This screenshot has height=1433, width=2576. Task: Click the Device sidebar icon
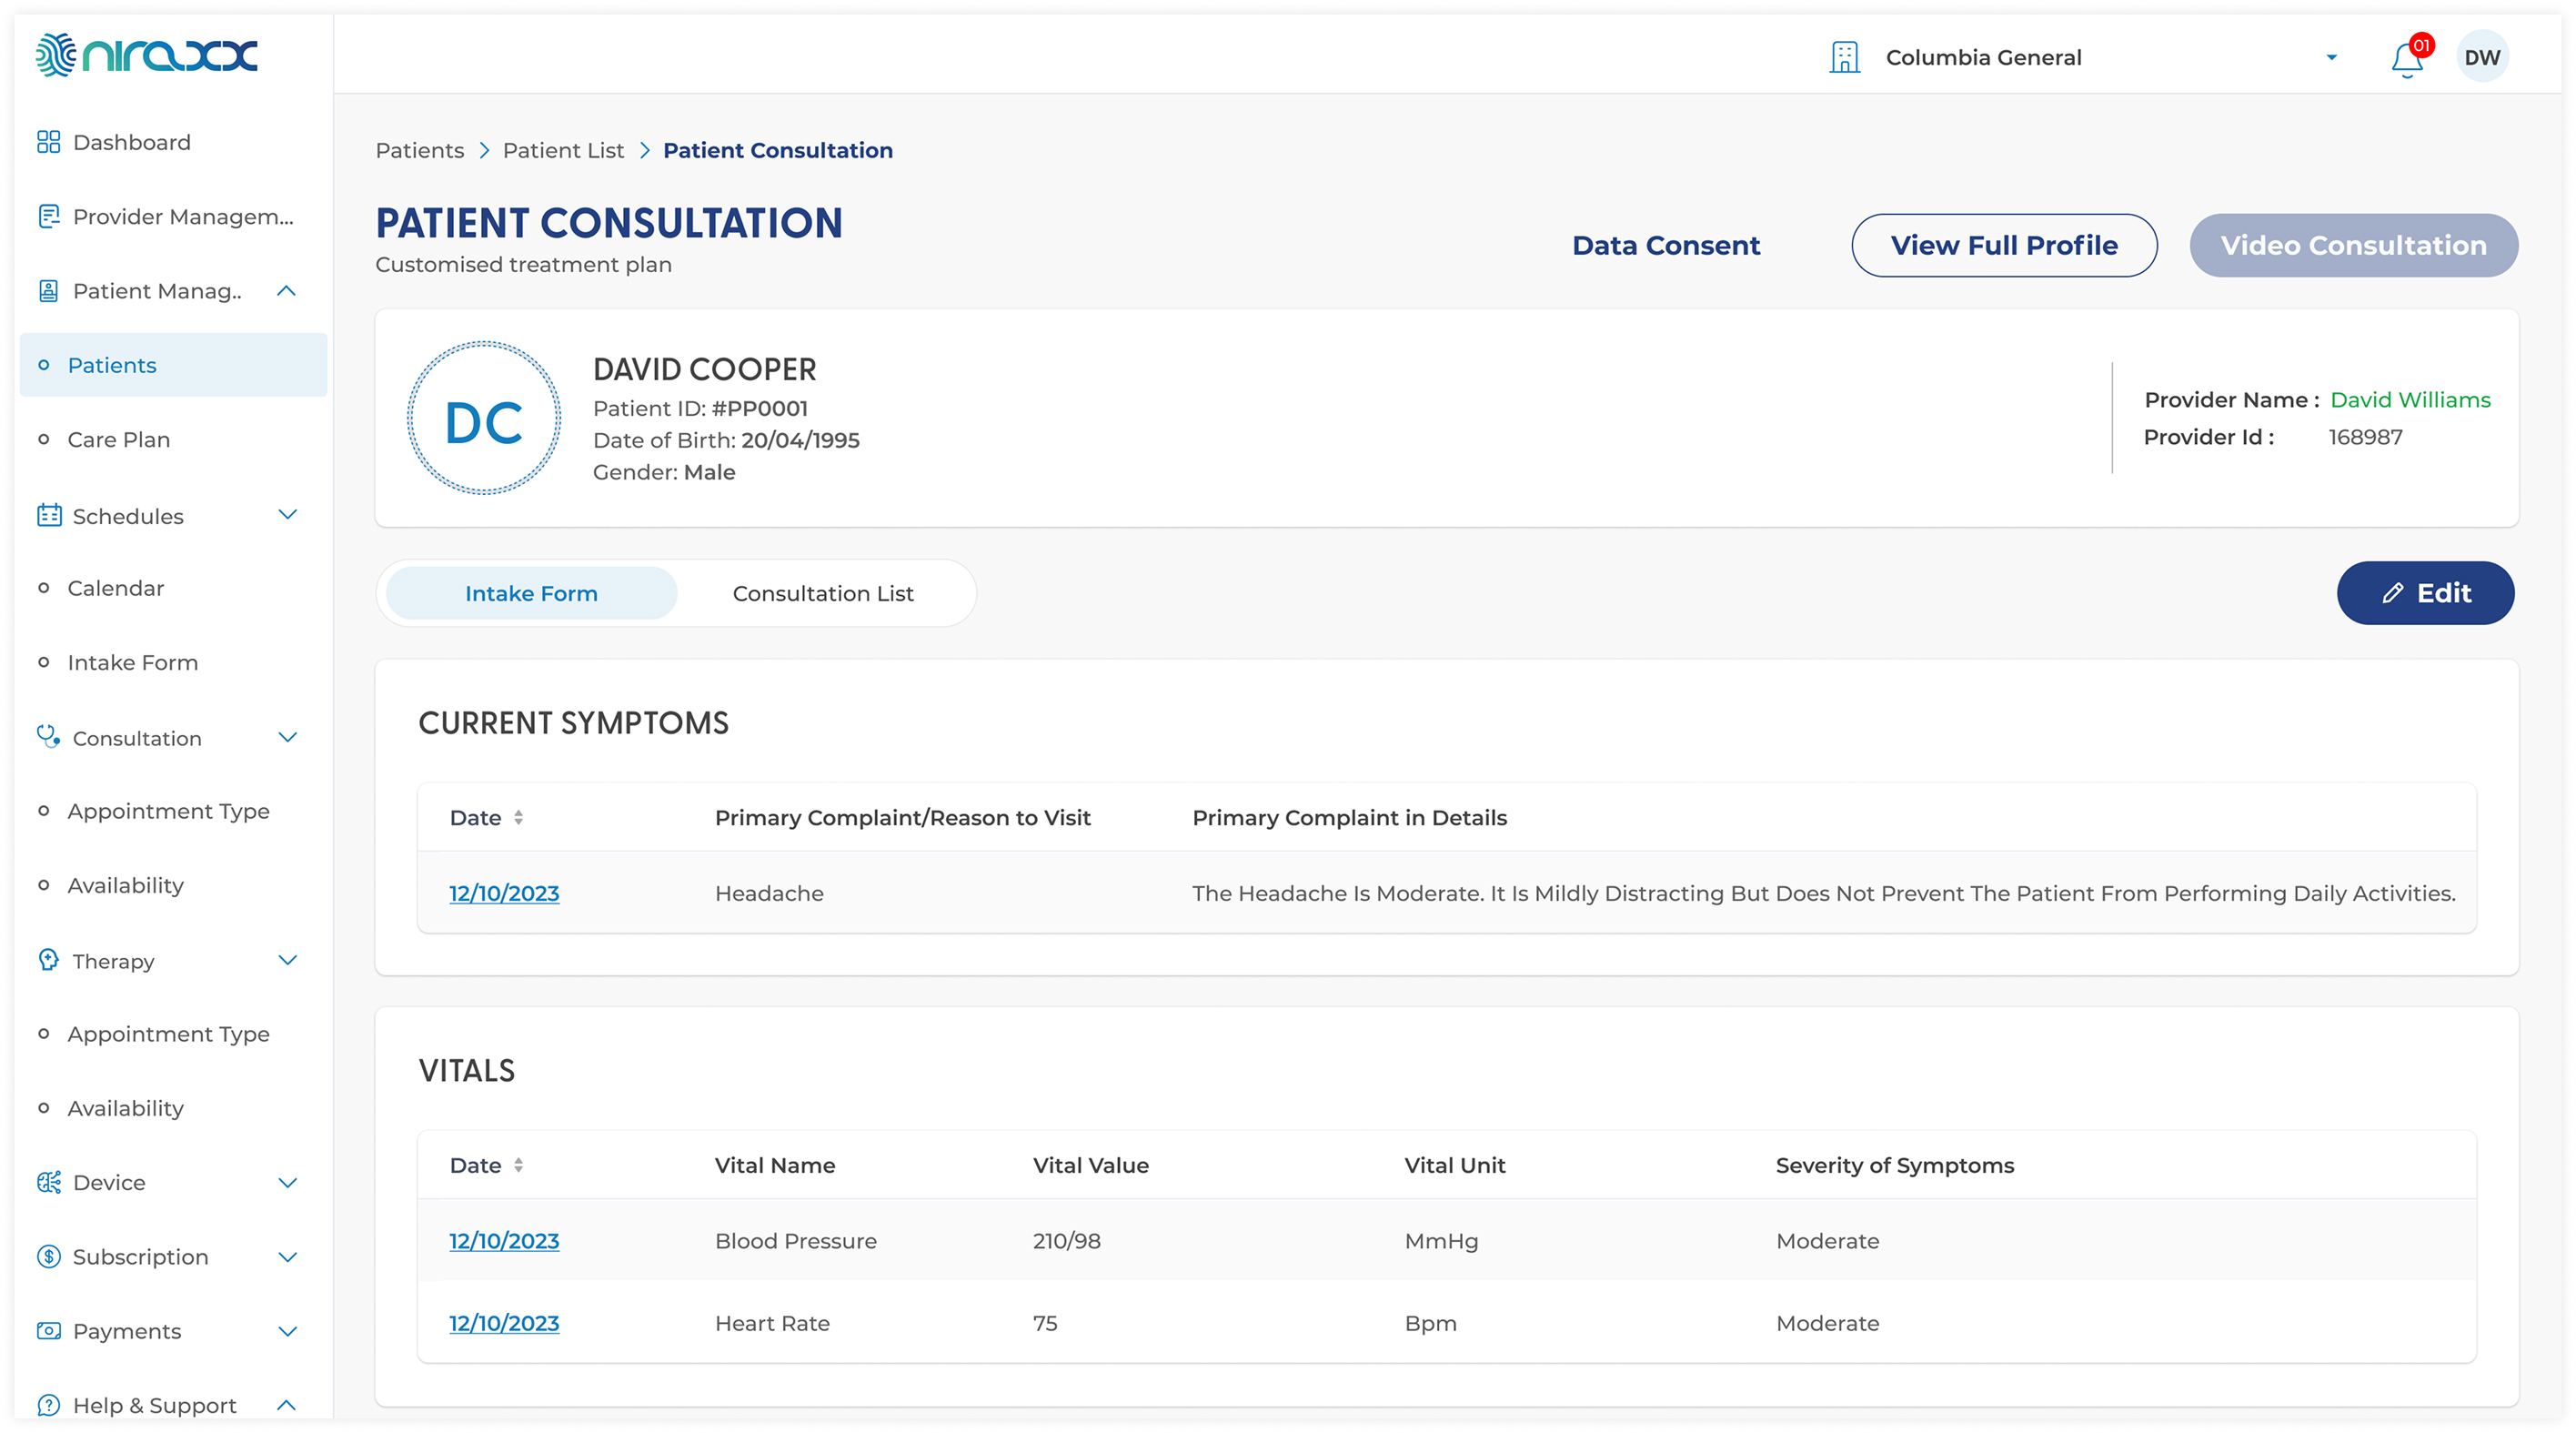coord(48,1182)
